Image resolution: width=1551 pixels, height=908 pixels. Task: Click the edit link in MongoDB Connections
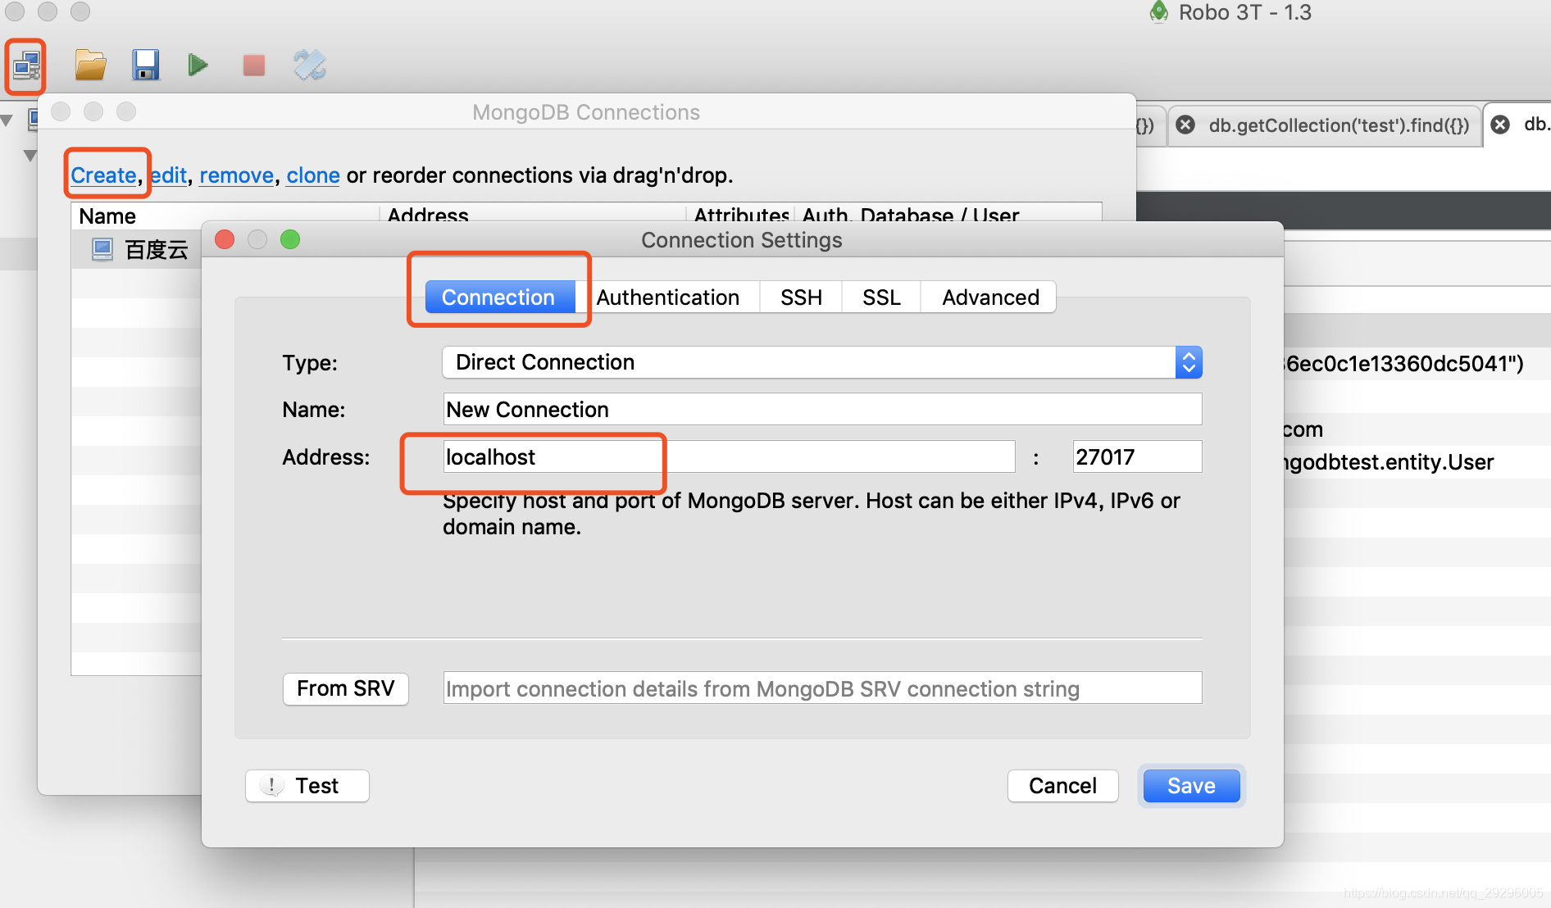(169, 175)
